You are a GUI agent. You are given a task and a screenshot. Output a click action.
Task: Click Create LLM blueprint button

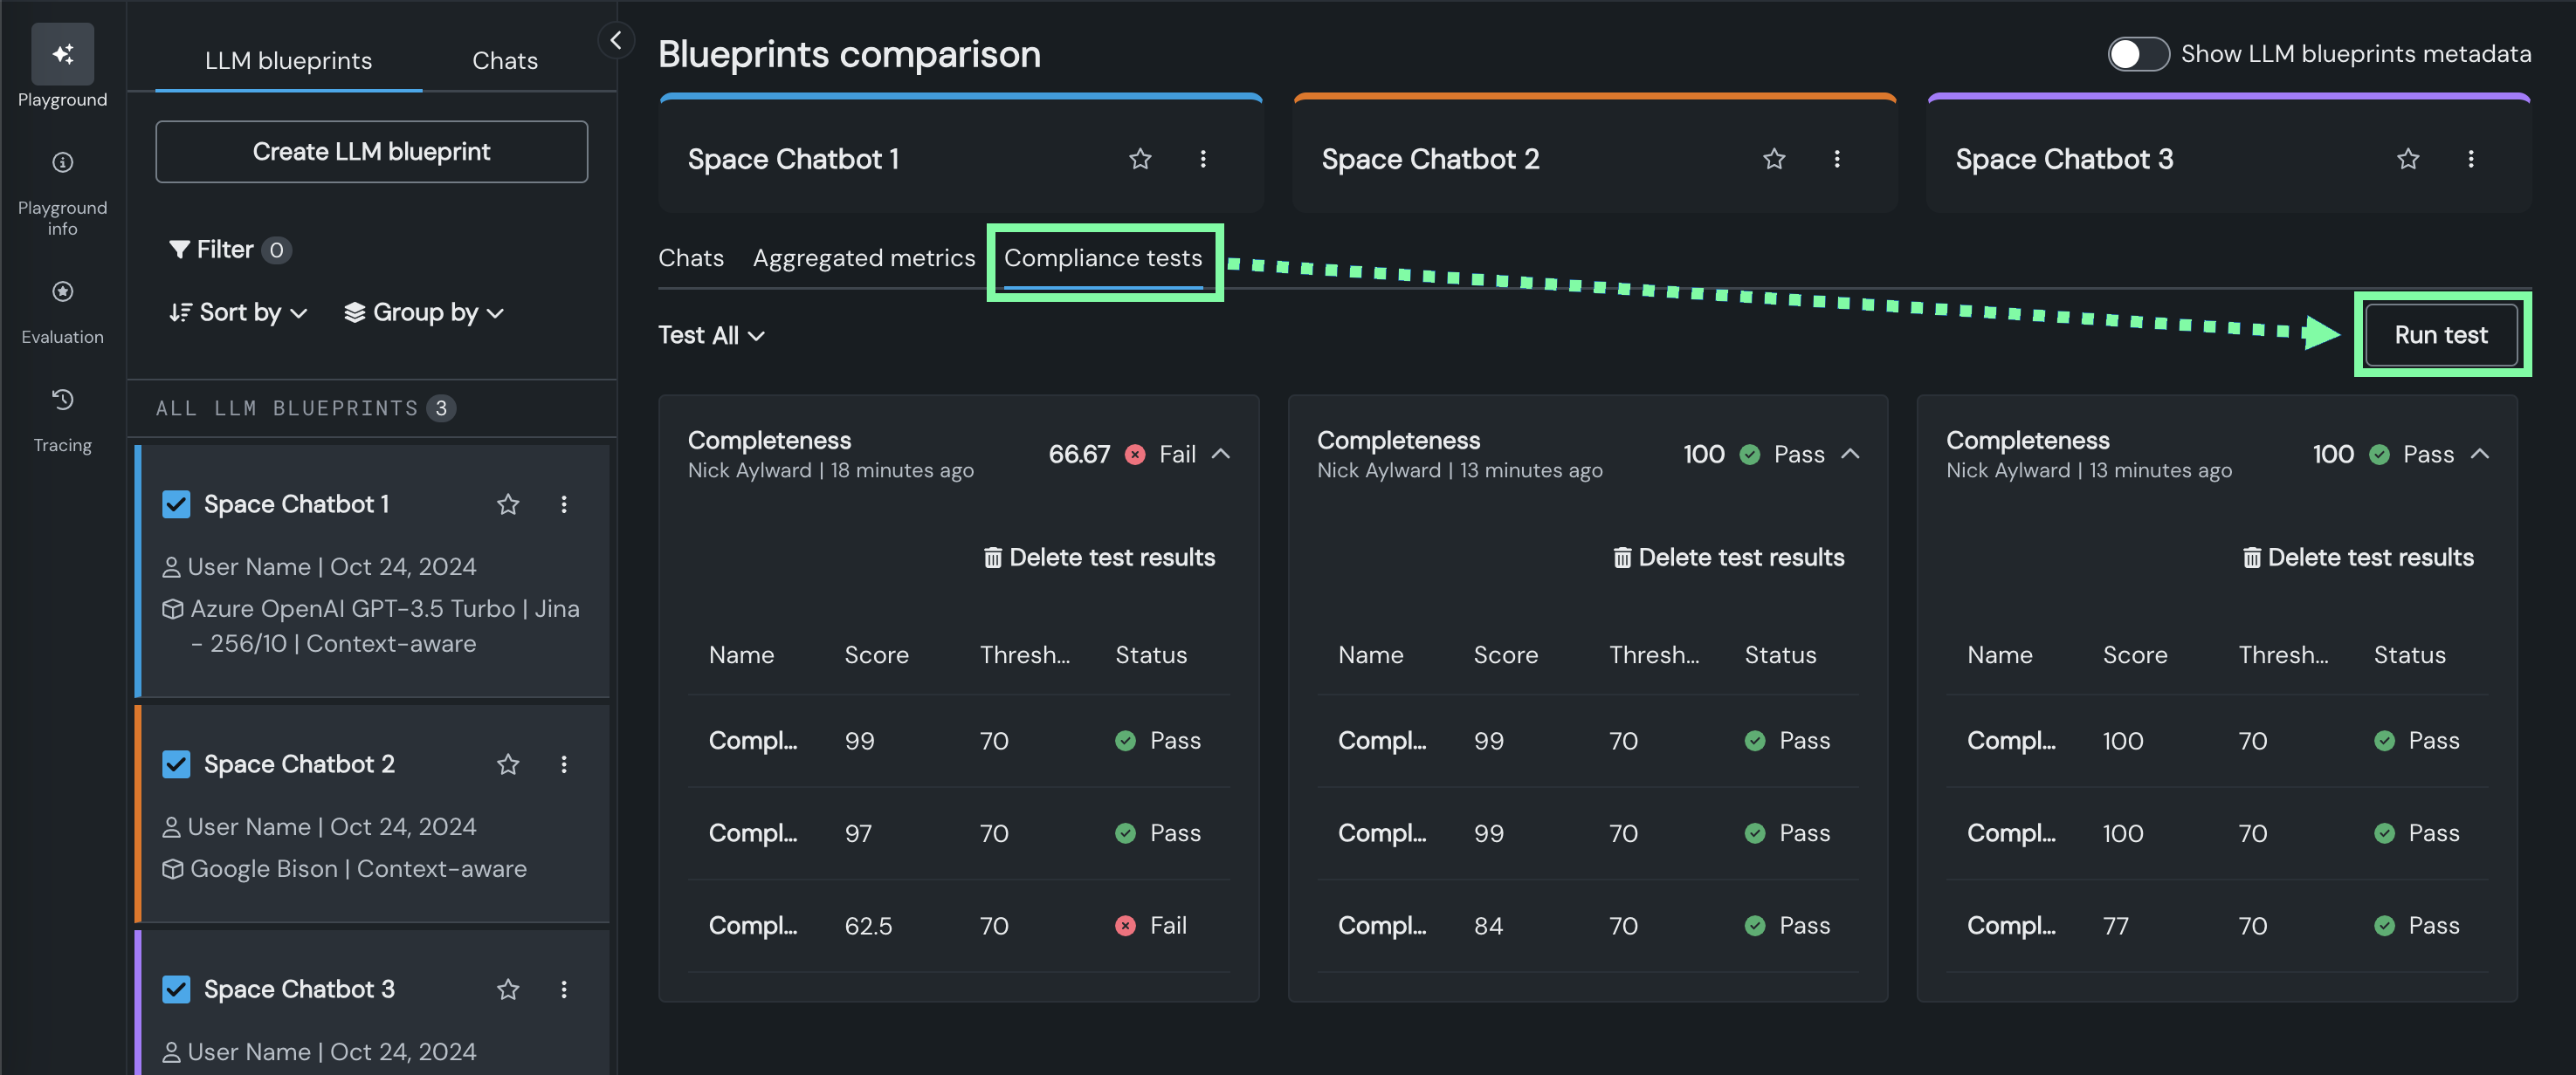pyautogui.click(x=371, y=152)
